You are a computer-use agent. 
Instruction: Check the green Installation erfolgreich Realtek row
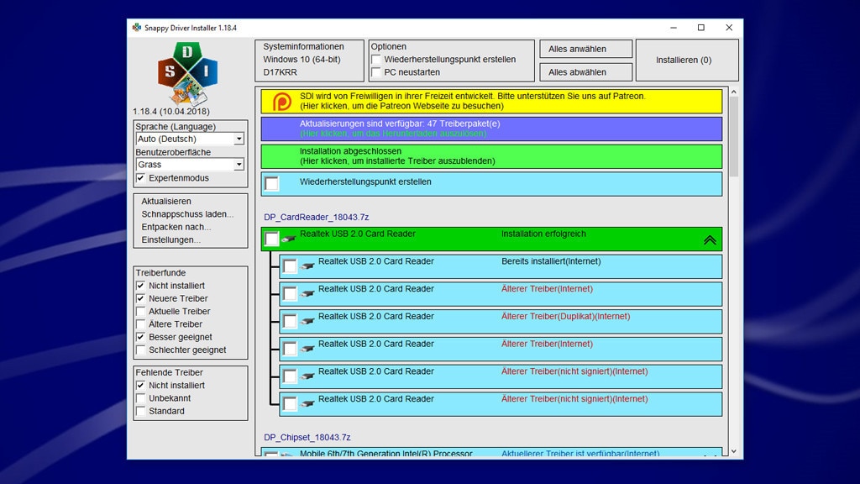pyautogui.click(x=271, y=239)
